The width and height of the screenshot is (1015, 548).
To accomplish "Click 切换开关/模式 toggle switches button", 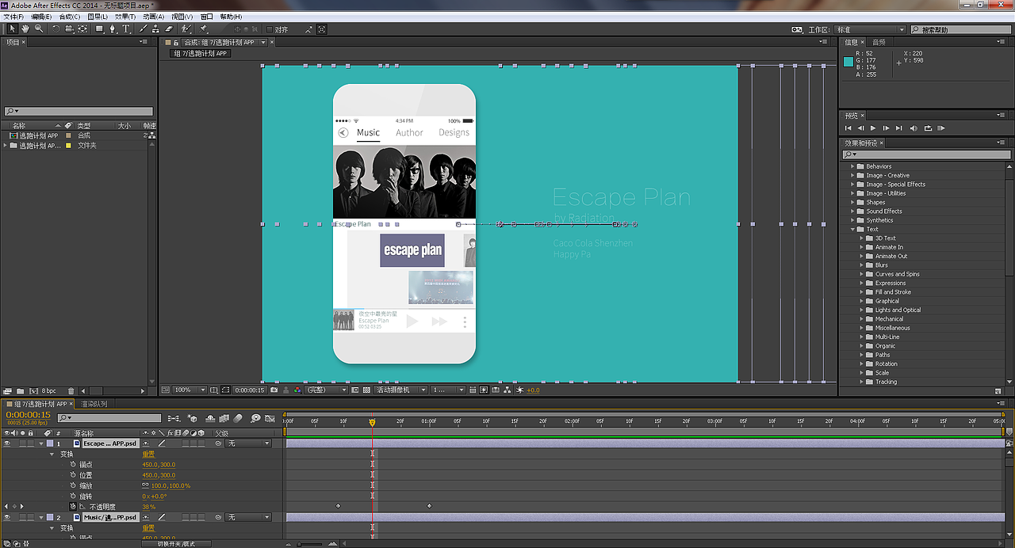I will pos(175,544).
